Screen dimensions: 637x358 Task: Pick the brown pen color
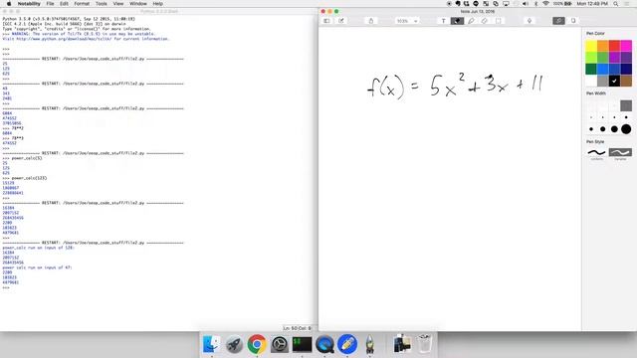[x=626, y=81]
